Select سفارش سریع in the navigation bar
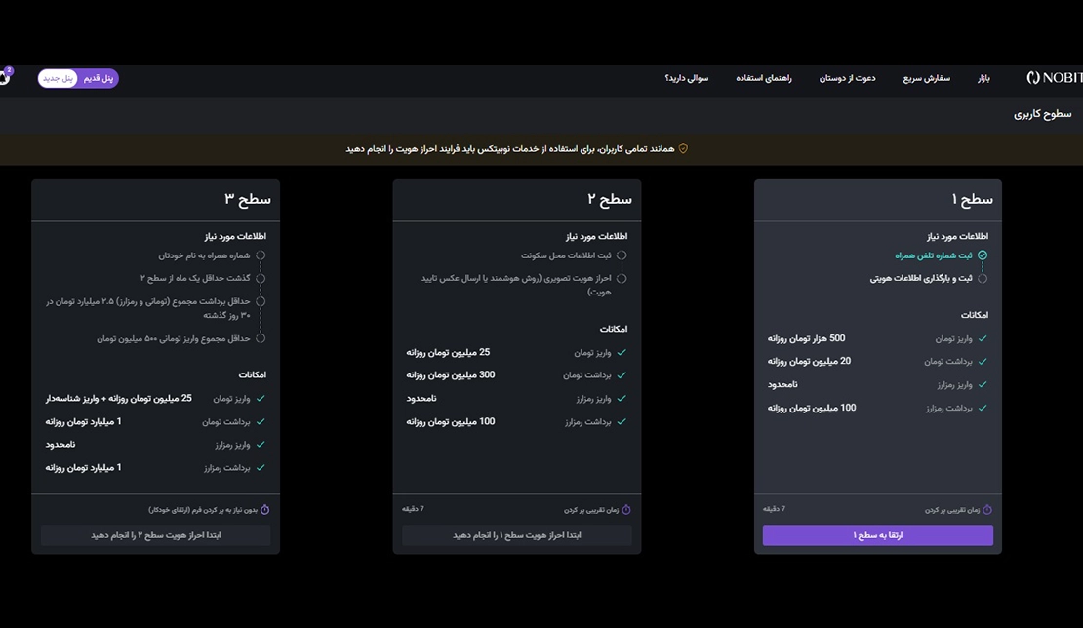The image size is (1083, 628). coord(924,77)
